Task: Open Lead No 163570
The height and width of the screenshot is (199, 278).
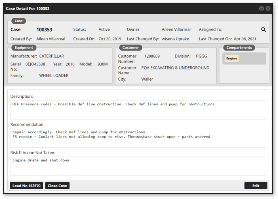Action: (x=26, y=186)
